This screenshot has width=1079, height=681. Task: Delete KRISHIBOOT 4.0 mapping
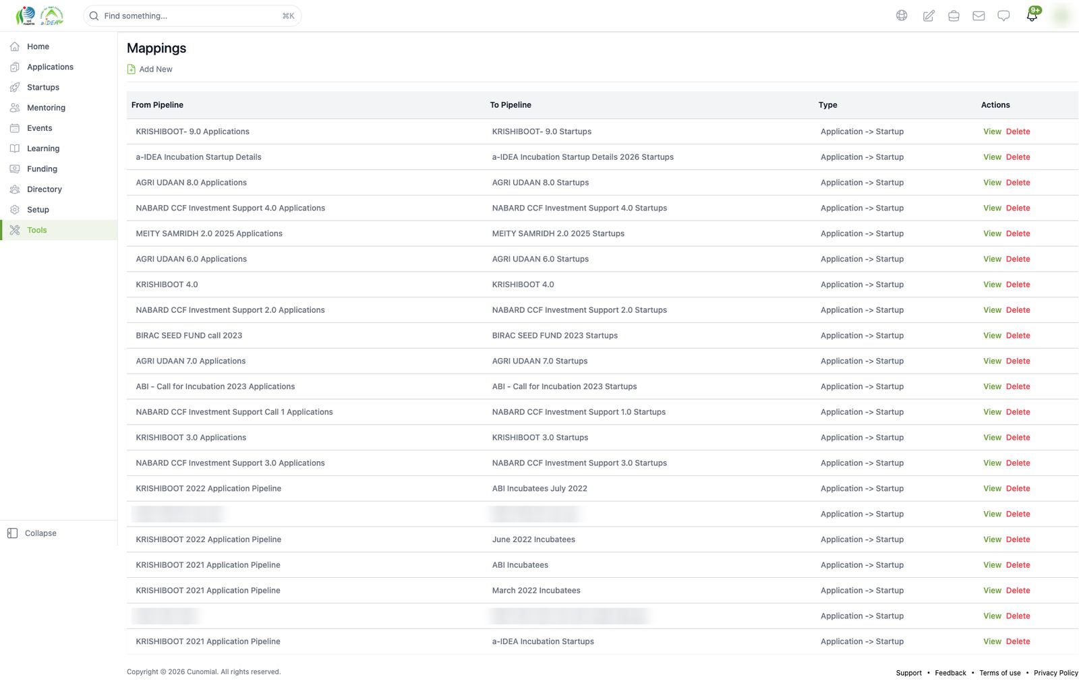pos(1018,285)
